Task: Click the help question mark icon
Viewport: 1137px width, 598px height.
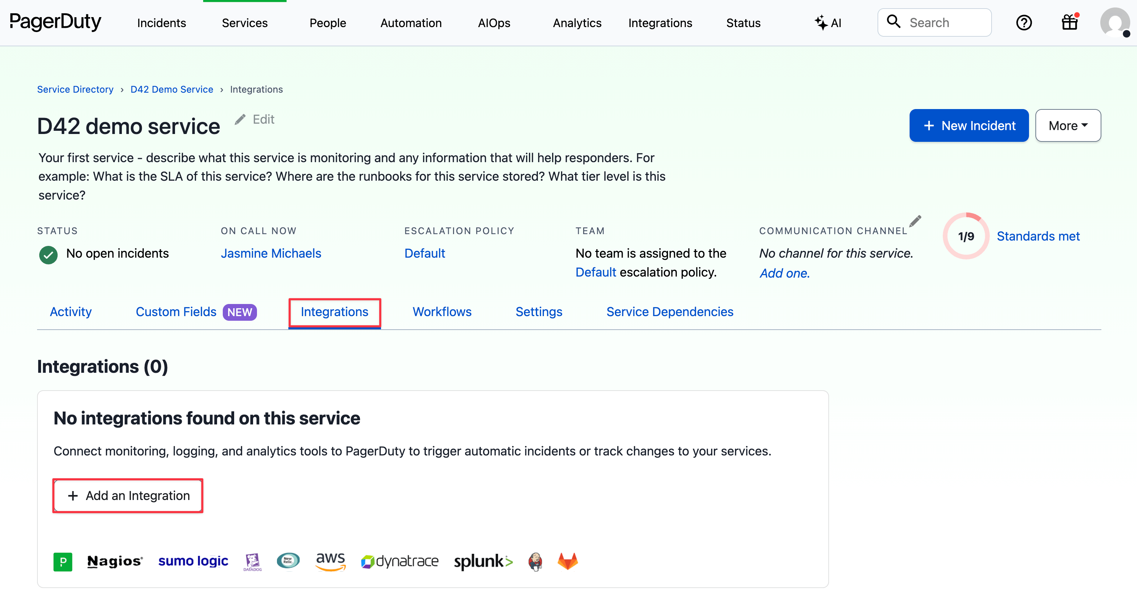Action: (x=1024, y=22)
